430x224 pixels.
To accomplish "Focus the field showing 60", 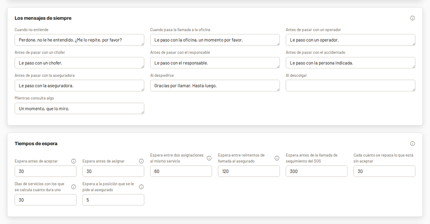I will click(181, 171).
